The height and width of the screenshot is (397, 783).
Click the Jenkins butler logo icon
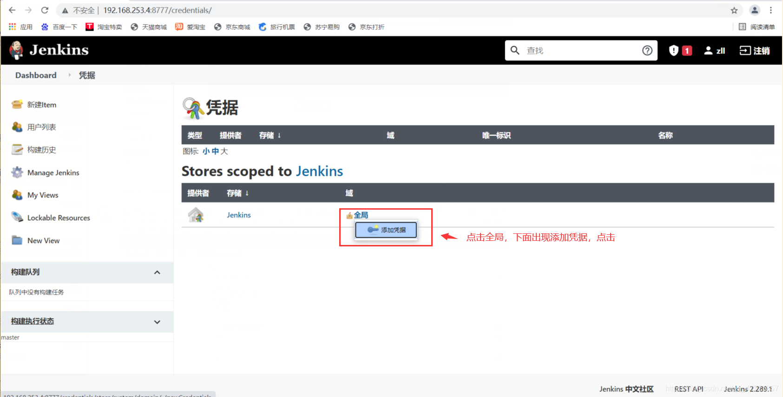pyautogui.click(x=16, y=50)
